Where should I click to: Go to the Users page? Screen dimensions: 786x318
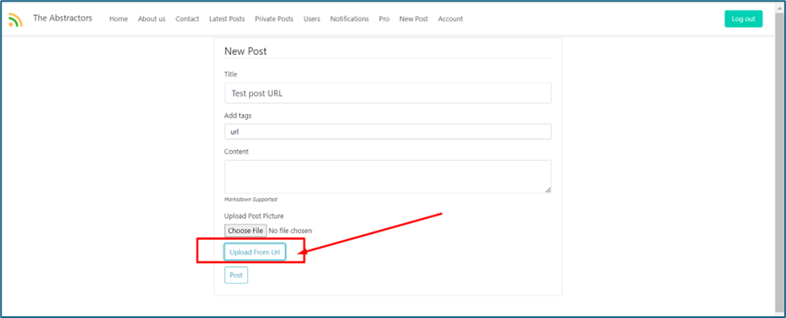tap(311, 19)
